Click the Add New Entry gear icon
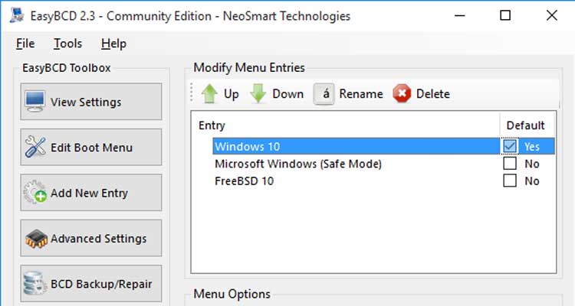 35,192
